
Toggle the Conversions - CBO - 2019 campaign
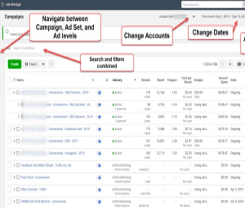(x=99, y=141)
